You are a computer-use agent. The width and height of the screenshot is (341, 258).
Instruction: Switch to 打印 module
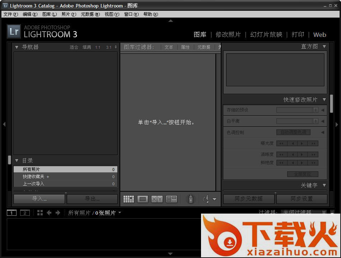pyautogui.click(x=298, y=34)
